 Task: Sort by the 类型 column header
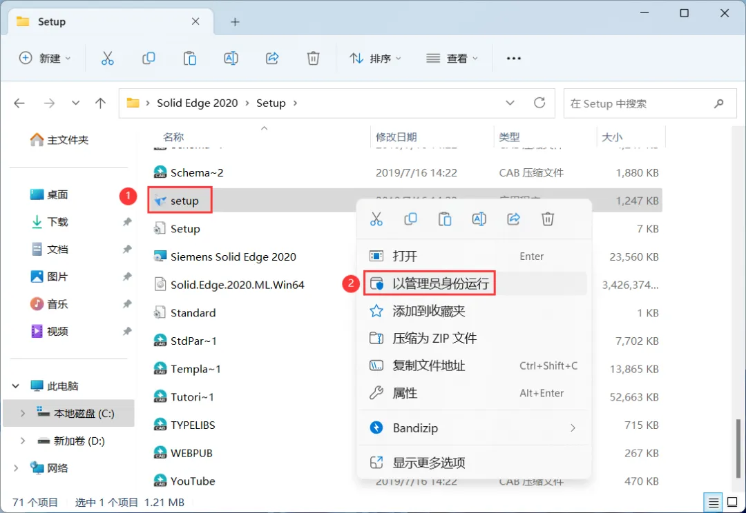[509, 137]
